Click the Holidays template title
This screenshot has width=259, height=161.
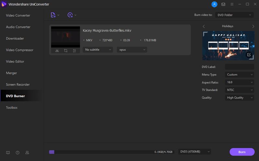coord(228,26)
